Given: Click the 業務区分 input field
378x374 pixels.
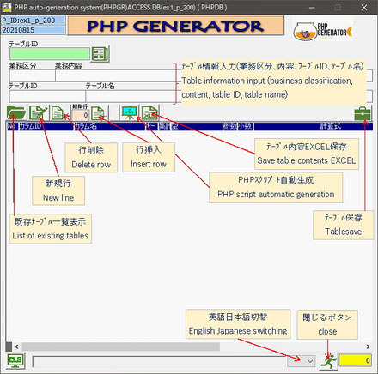Looking at the screenshot, I should pyautogui.click(x=33, y=76).
